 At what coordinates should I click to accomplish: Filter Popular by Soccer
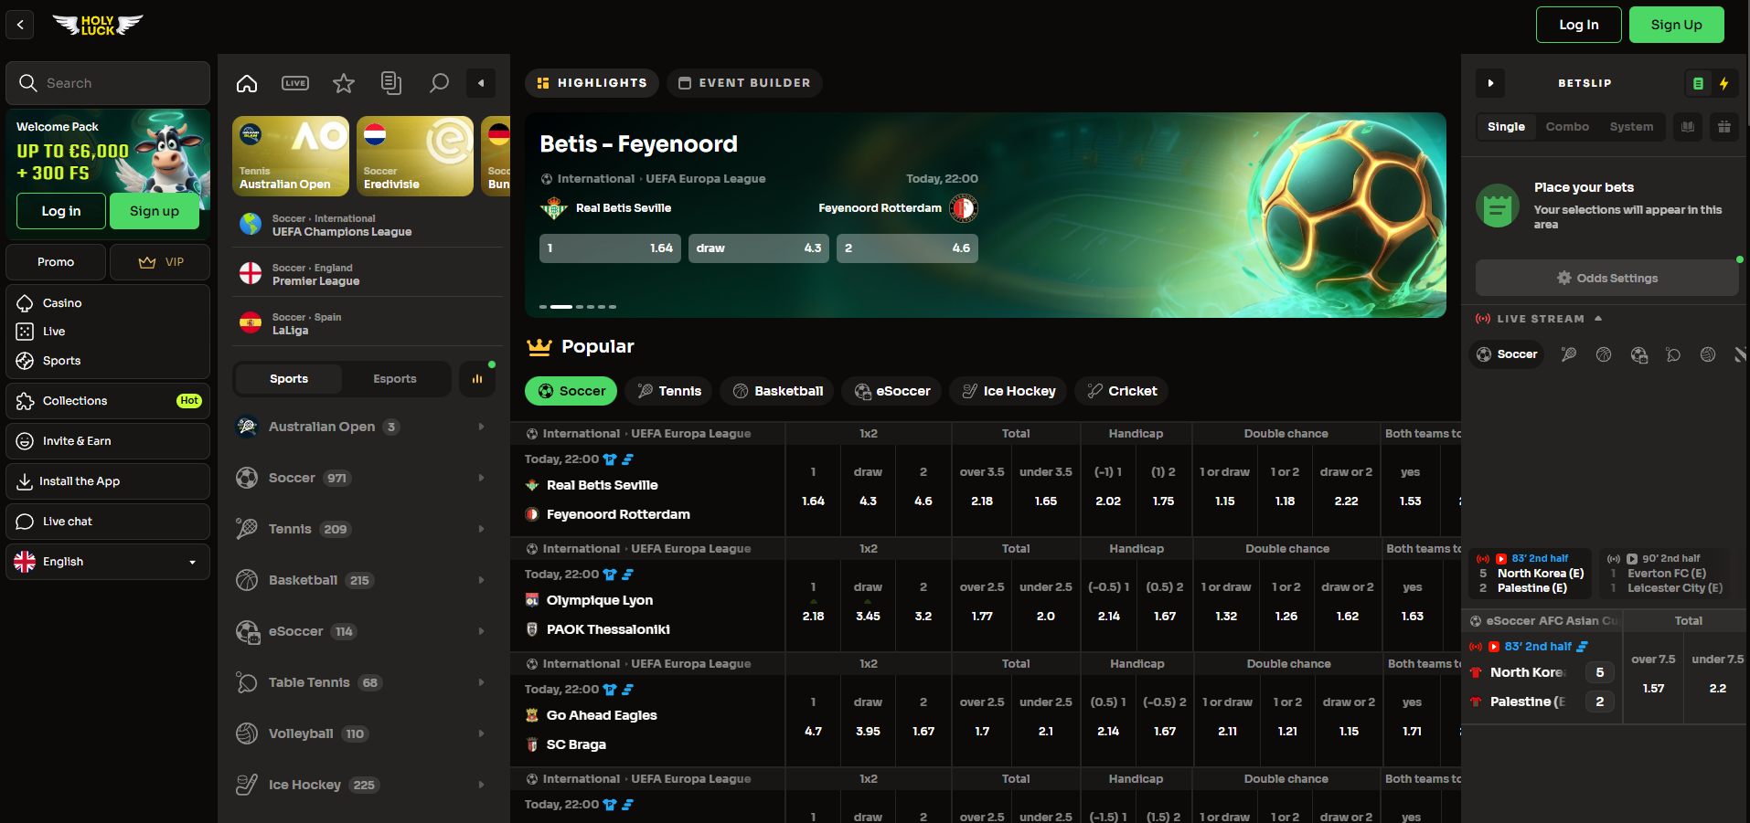pos(571,391)
